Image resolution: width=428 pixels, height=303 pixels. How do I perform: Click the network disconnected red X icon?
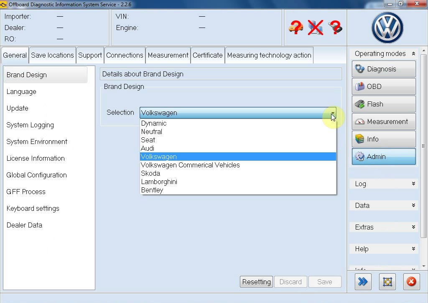[x=315, y=28]
